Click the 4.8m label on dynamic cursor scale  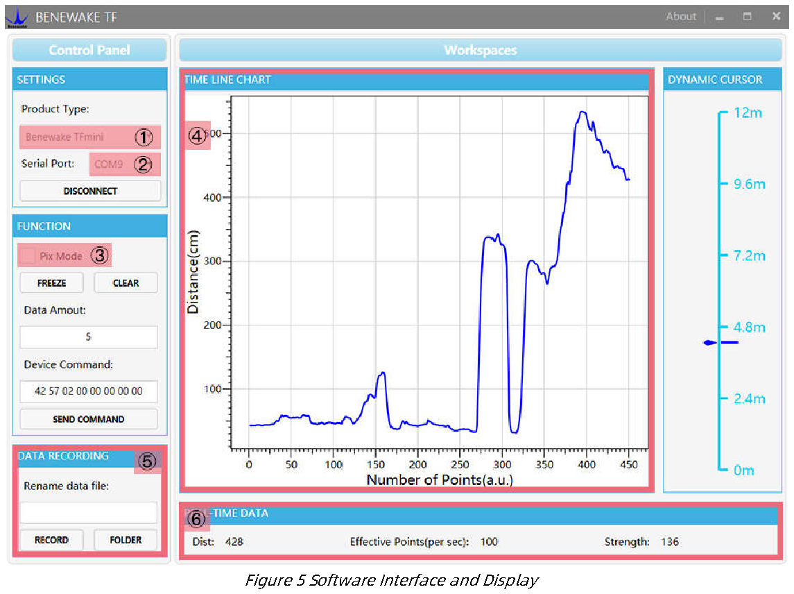tap(750, 328)
